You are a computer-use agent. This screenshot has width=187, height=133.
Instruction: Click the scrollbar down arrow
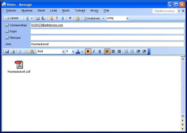click(x=183, y=115)
